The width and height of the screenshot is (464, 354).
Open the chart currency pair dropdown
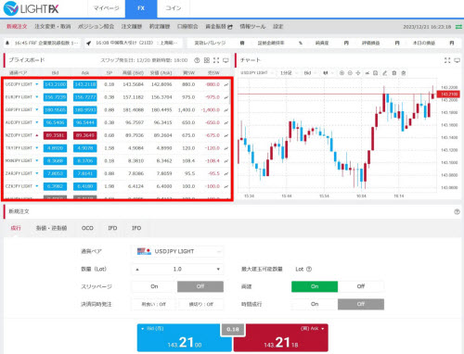[256, 73]
